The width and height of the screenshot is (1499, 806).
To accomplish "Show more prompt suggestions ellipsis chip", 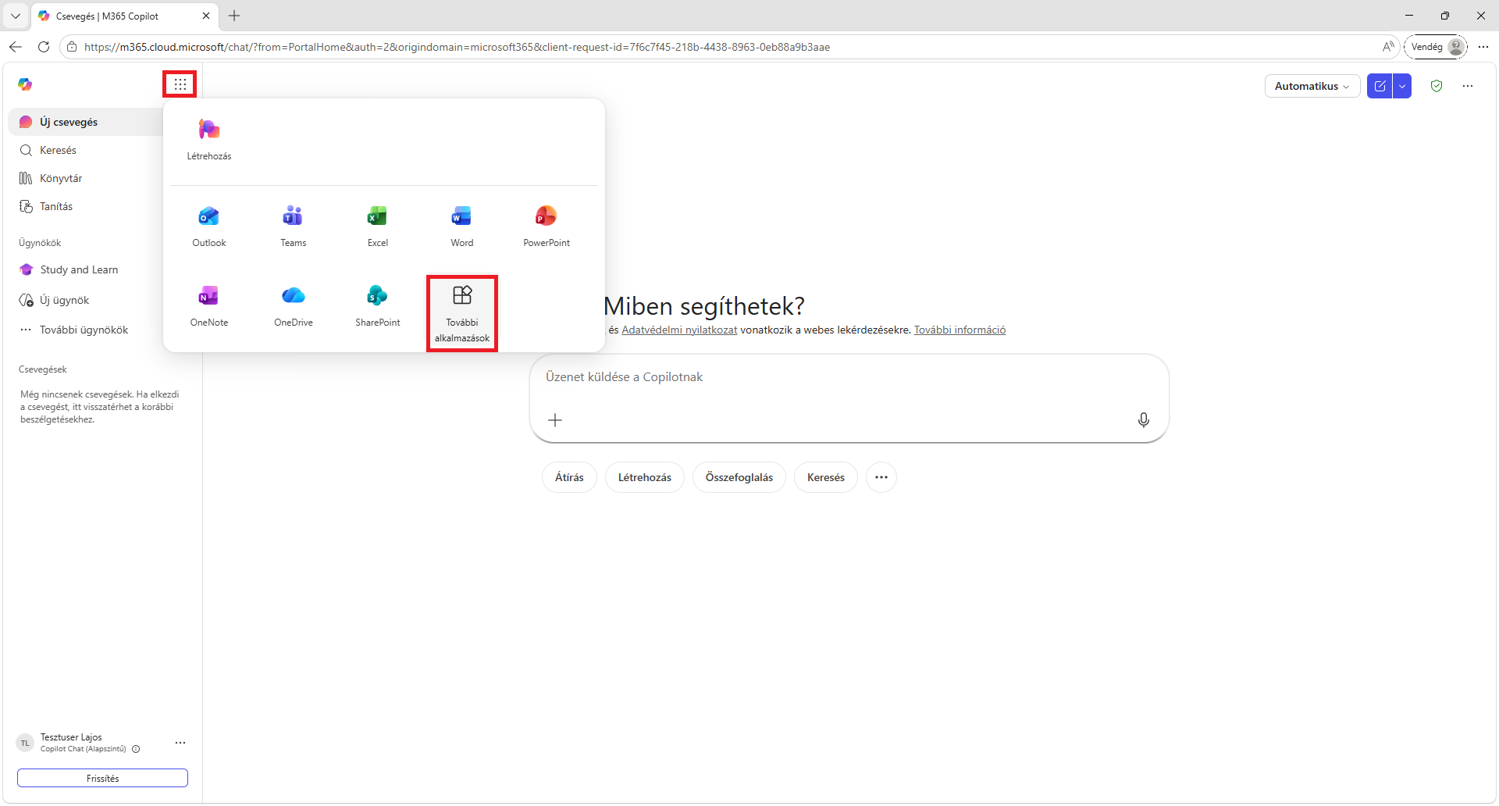I will coord(881,477).
